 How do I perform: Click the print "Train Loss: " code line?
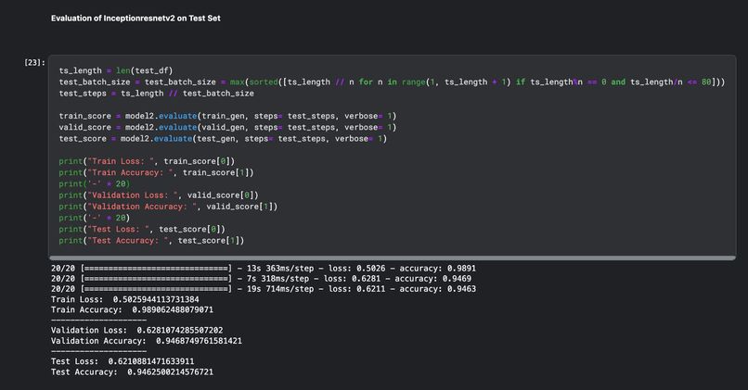point(147,161)
